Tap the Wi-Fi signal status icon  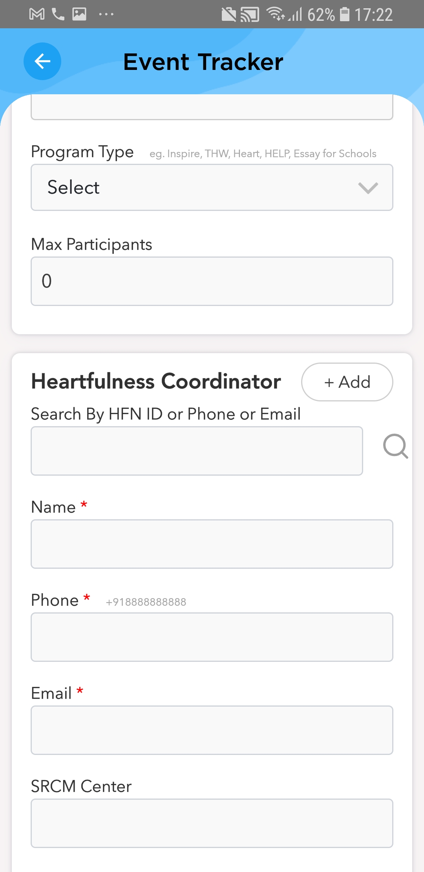(276, 14)
